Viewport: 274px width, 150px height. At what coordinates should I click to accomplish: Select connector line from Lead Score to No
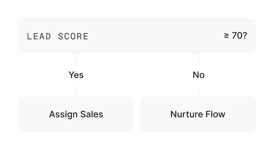(x=199, y=60)
